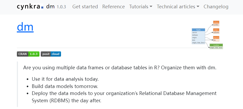Click the tailnum row in flights table
Image resolution: width=243 pixels, height=109 pixels.
pyautogui.click(x=198, y=35)
